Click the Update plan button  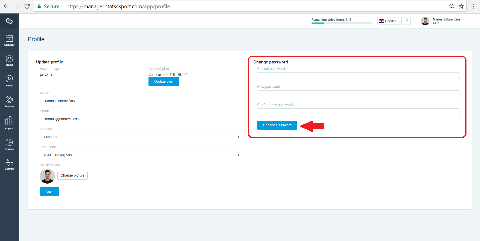[x=164, y=81]
